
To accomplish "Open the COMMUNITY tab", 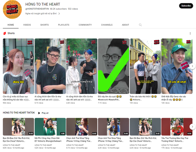I will 85,25.
